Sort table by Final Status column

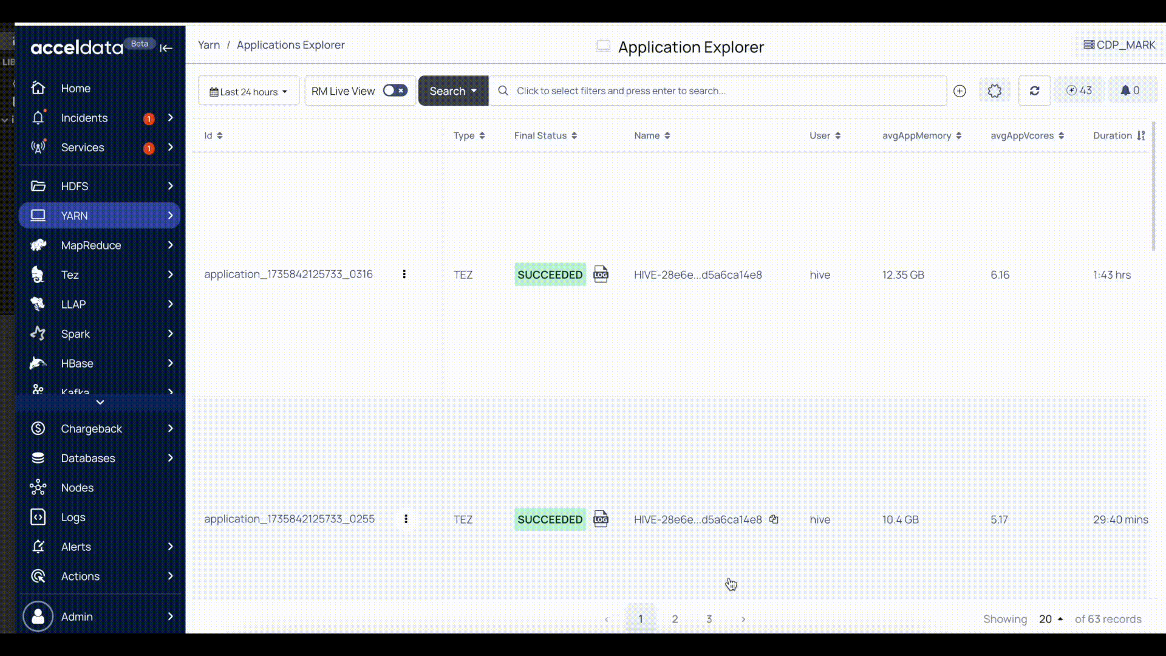[x=545, y=135]
